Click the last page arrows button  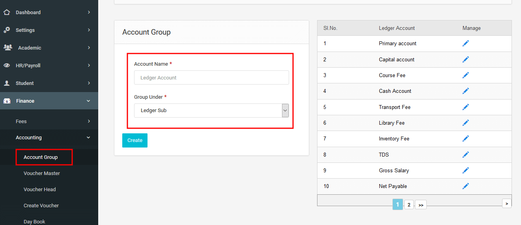tap(421, 205)
